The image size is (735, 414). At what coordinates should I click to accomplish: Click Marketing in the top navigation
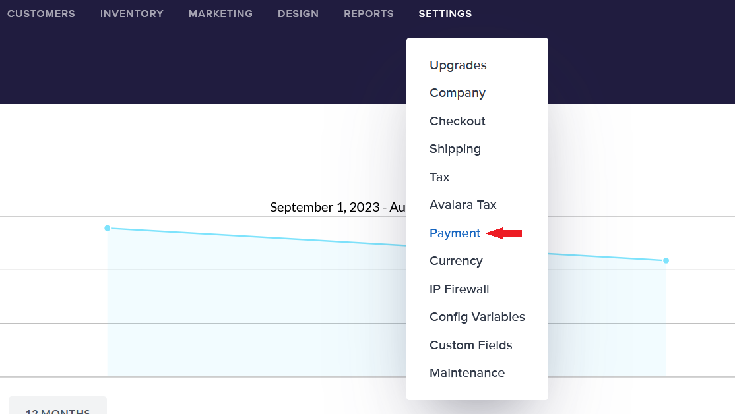[220, 14]
